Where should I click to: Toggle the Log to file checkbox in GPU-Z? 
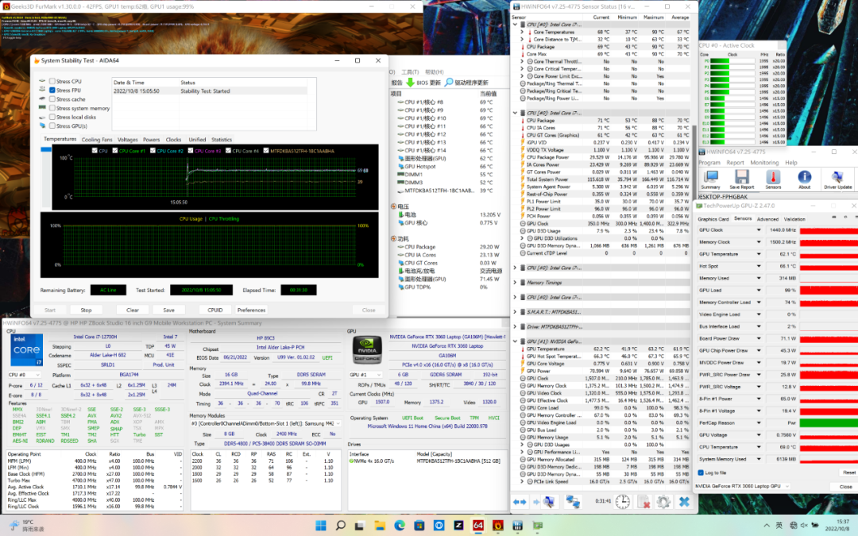701,472
